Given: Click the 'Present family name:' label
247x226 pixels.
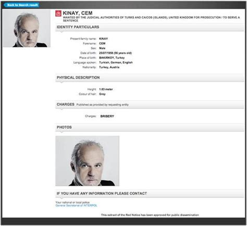Looking at the screenshot, I should (83, 39).
